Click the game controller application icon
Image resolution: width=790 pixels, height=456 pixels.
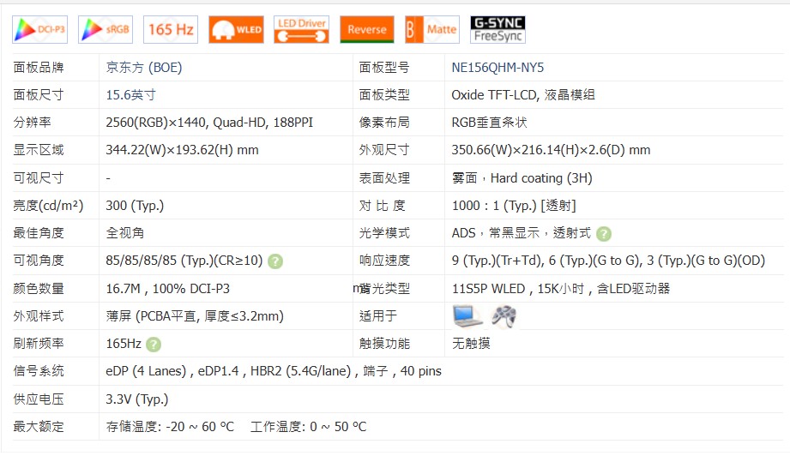(504, 316)
